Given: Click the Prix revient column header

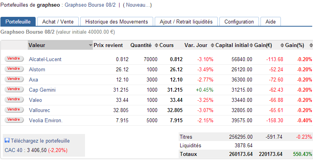Looking at the screenshot, I should pyautogui.click(x=108, y=45).
